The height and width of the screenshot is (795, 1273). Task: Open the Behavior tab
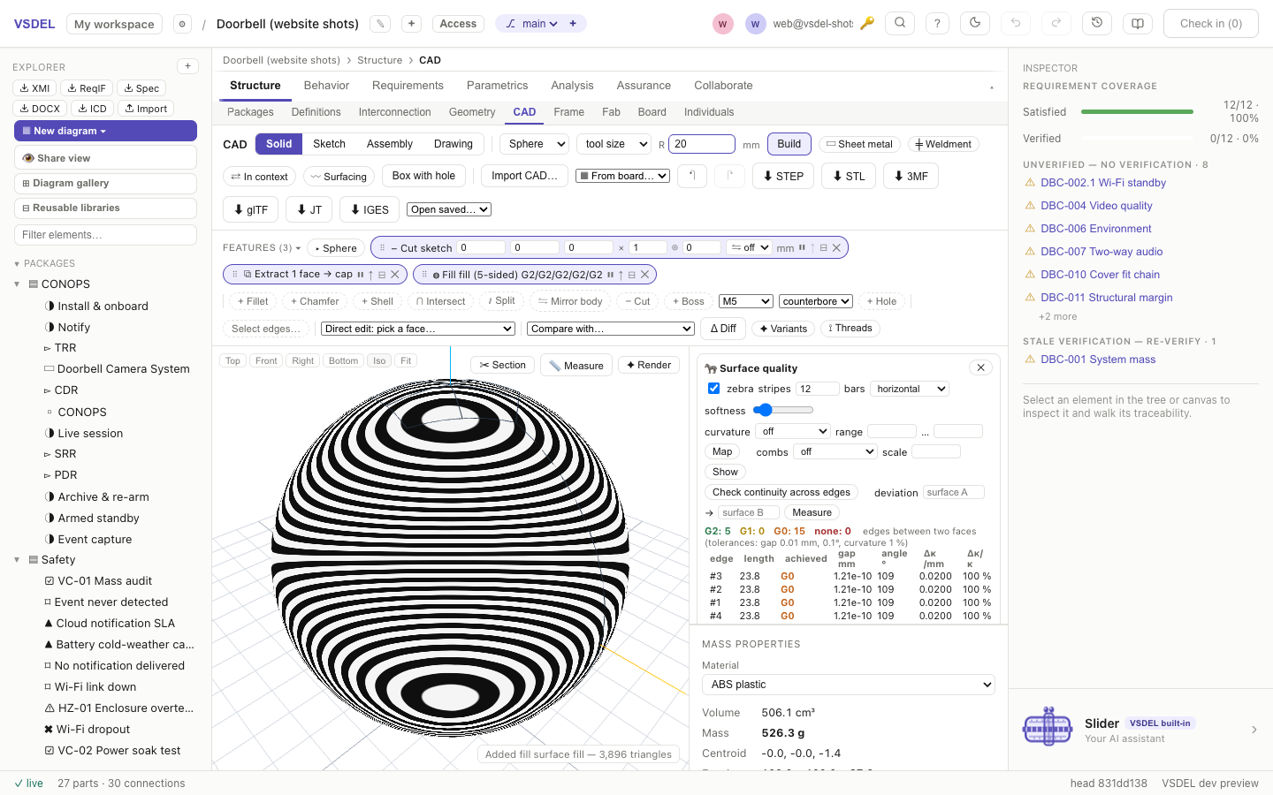coord(326,86)
